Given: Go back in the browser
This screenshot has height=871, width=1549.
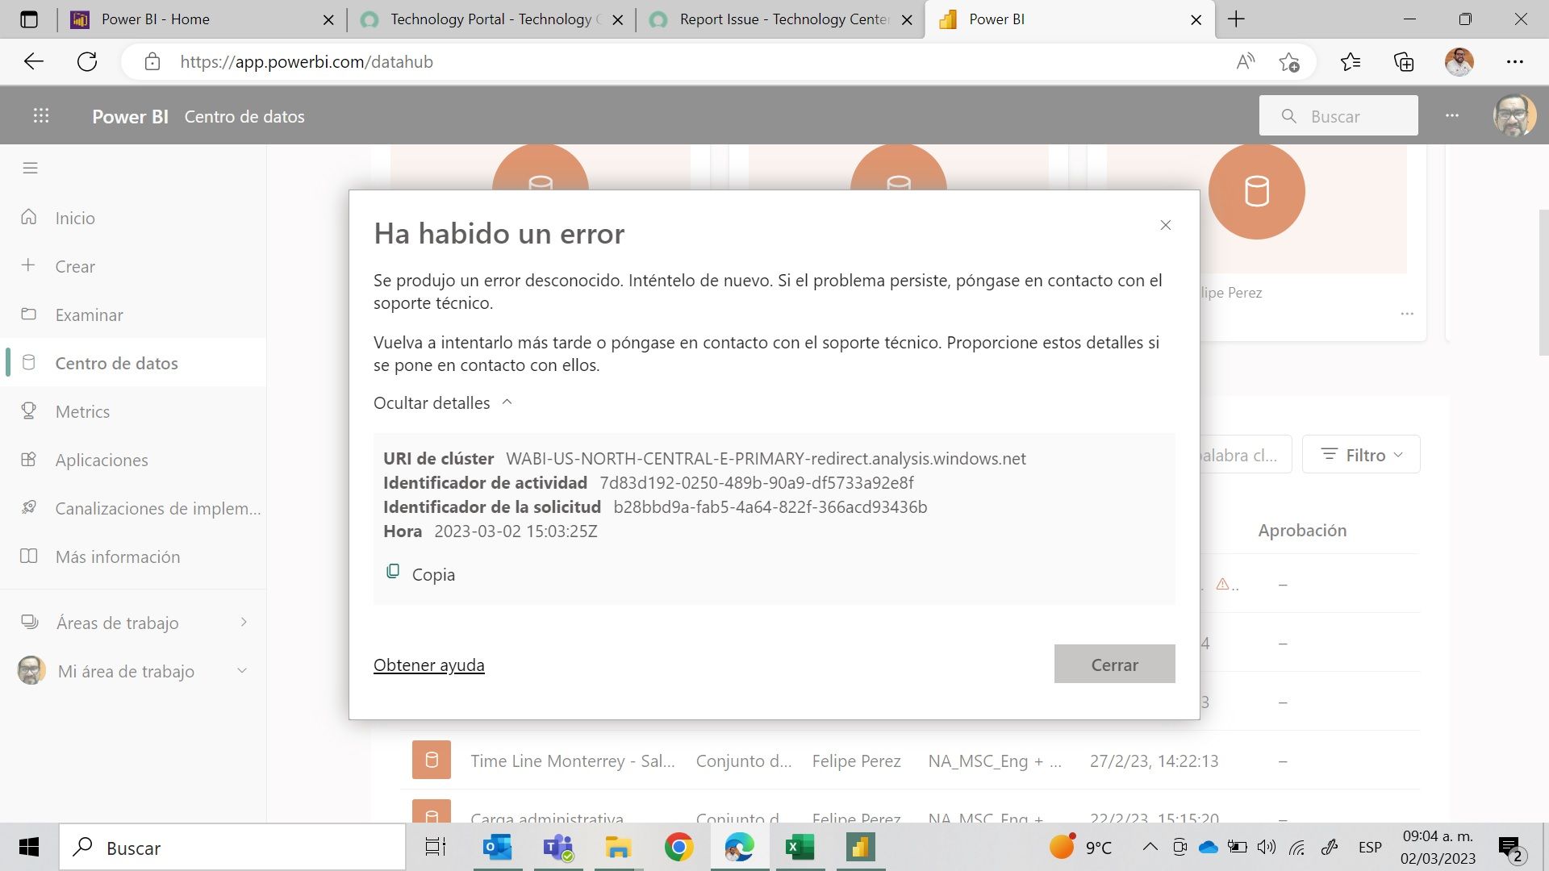Looking at the screenshot, I should click(34, 61).
